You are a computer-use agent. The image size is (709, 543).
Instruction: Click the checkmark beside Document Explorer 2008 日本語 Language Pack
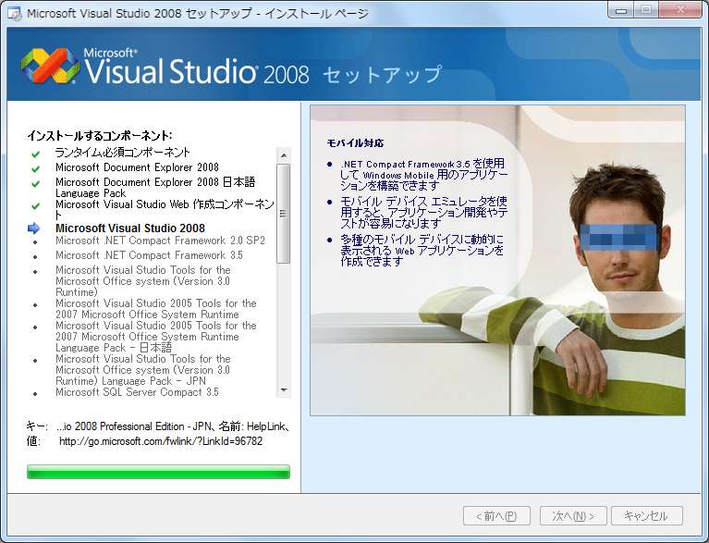35,184
